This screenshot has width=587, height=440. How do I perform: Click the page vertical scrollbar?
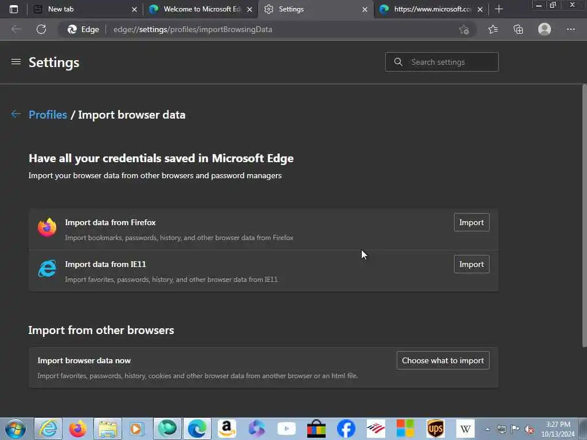click(584, 216)
